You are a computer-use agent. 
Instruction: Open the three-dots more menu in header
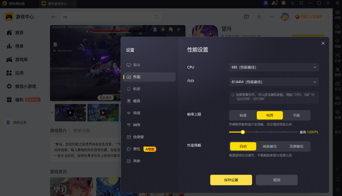[272, 17]
